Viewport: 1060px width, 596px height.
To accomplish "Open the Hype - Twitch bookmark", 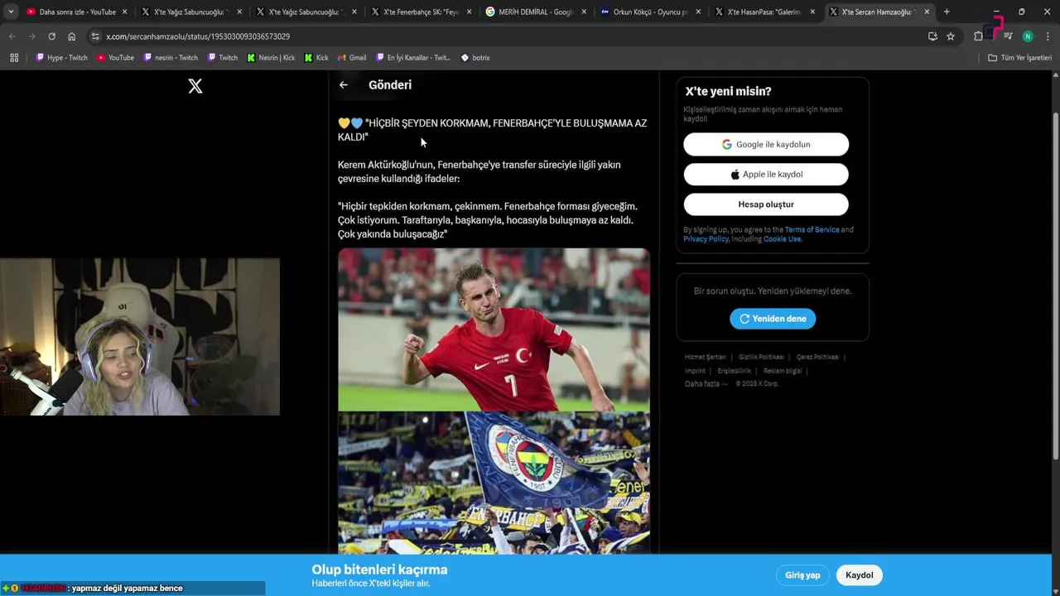I will click(x=61, y=58).
